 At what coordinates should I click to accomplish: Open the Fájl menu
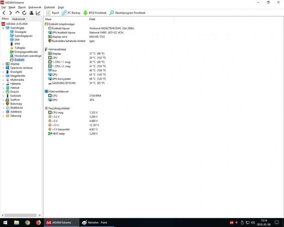tap(3, 7)
